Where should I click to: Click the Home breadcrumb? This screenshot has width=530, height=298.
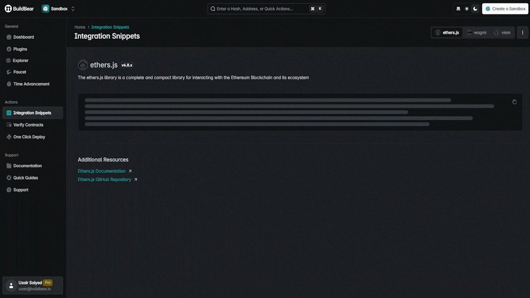tap(79, 27)
